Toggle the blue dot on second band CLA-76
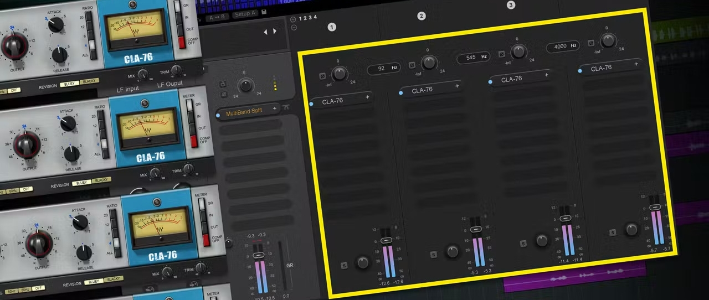The height and width of the screenshot is (300, 709). [401, 92]
